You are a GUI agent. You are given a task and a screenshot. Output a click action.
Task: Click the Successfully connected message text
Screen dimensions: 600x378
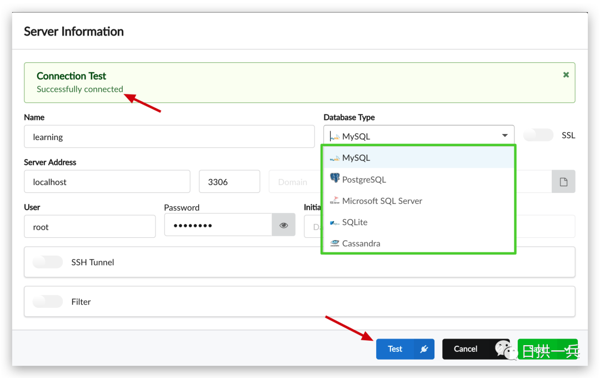click(x=80, y=89)
